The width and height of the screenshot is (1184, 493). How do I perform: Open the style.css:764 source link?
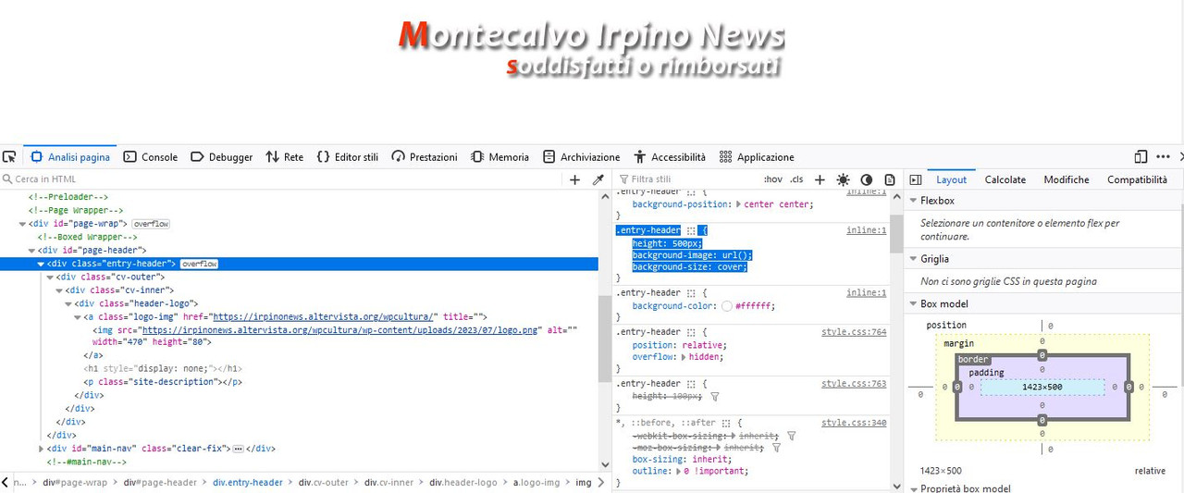pos(854,331)
